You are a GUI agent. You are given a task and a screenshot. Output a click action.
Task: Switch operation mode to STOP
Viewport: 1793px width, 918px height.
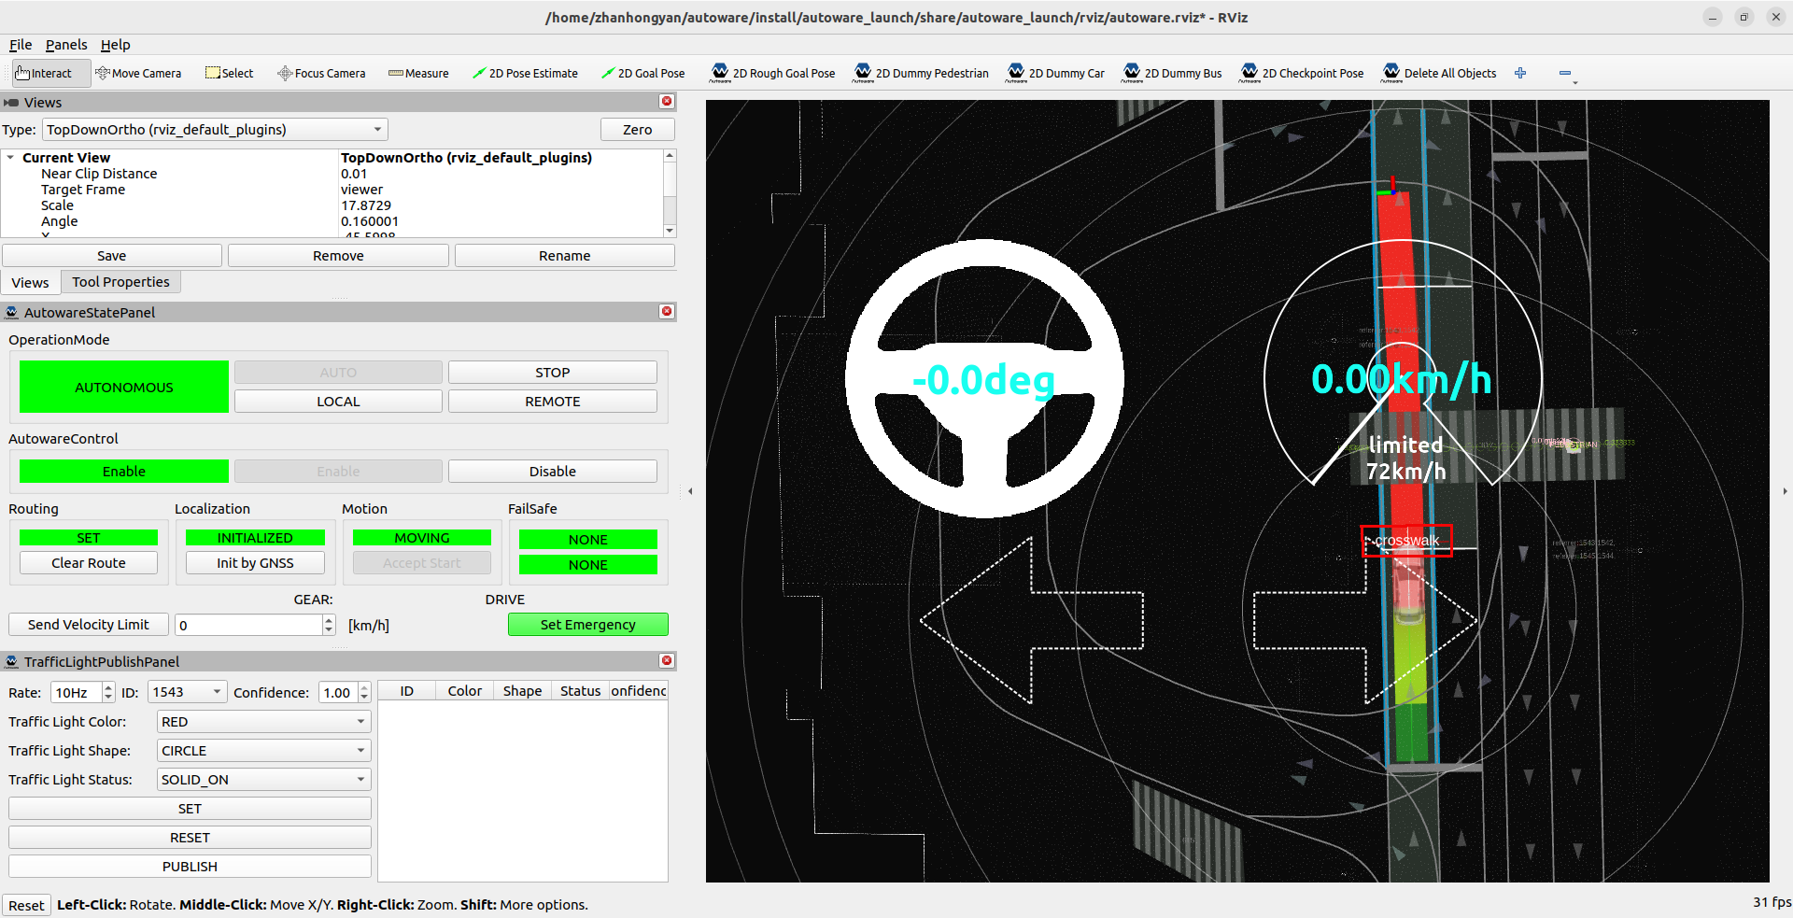(x=553, y=373)
